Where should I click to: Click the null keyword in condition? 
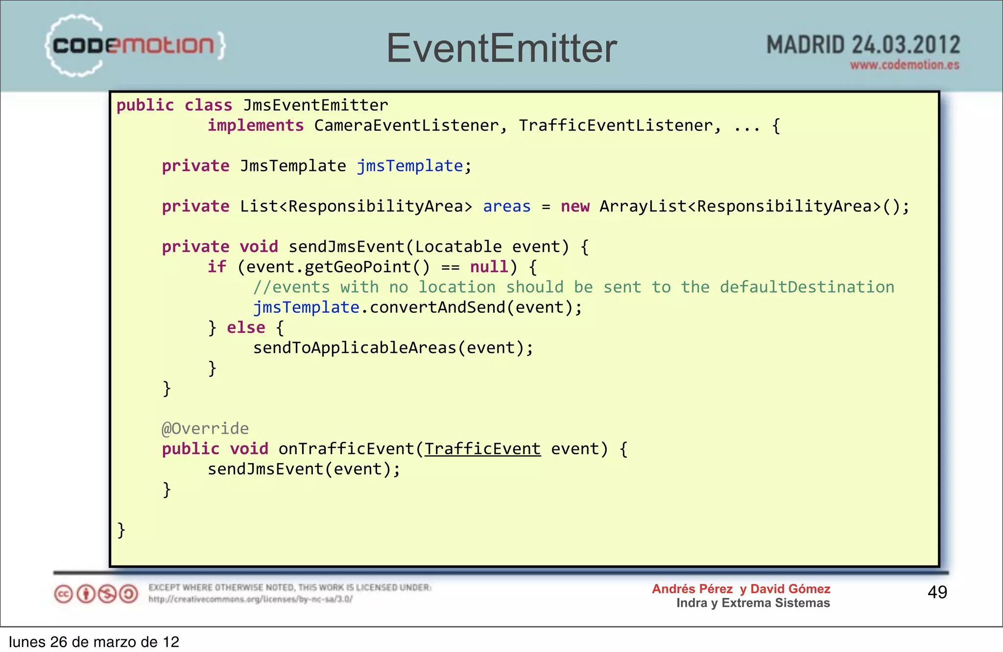coord(489,267)
